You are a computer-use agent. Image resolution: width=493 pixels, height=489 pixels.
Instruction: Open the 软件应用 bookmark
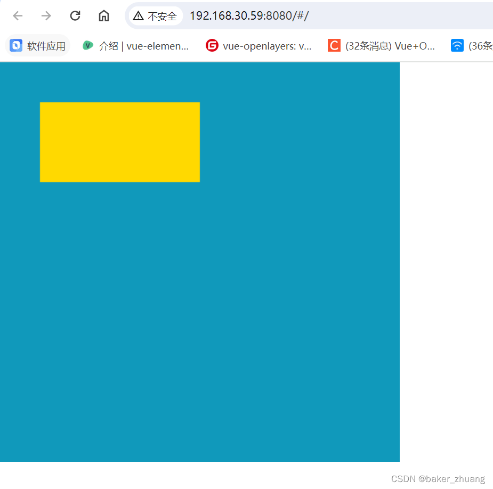38,46
